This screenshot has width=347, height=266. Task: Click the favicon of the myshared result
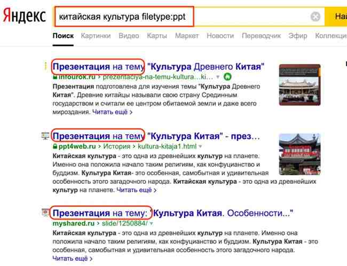click(45, 213)
